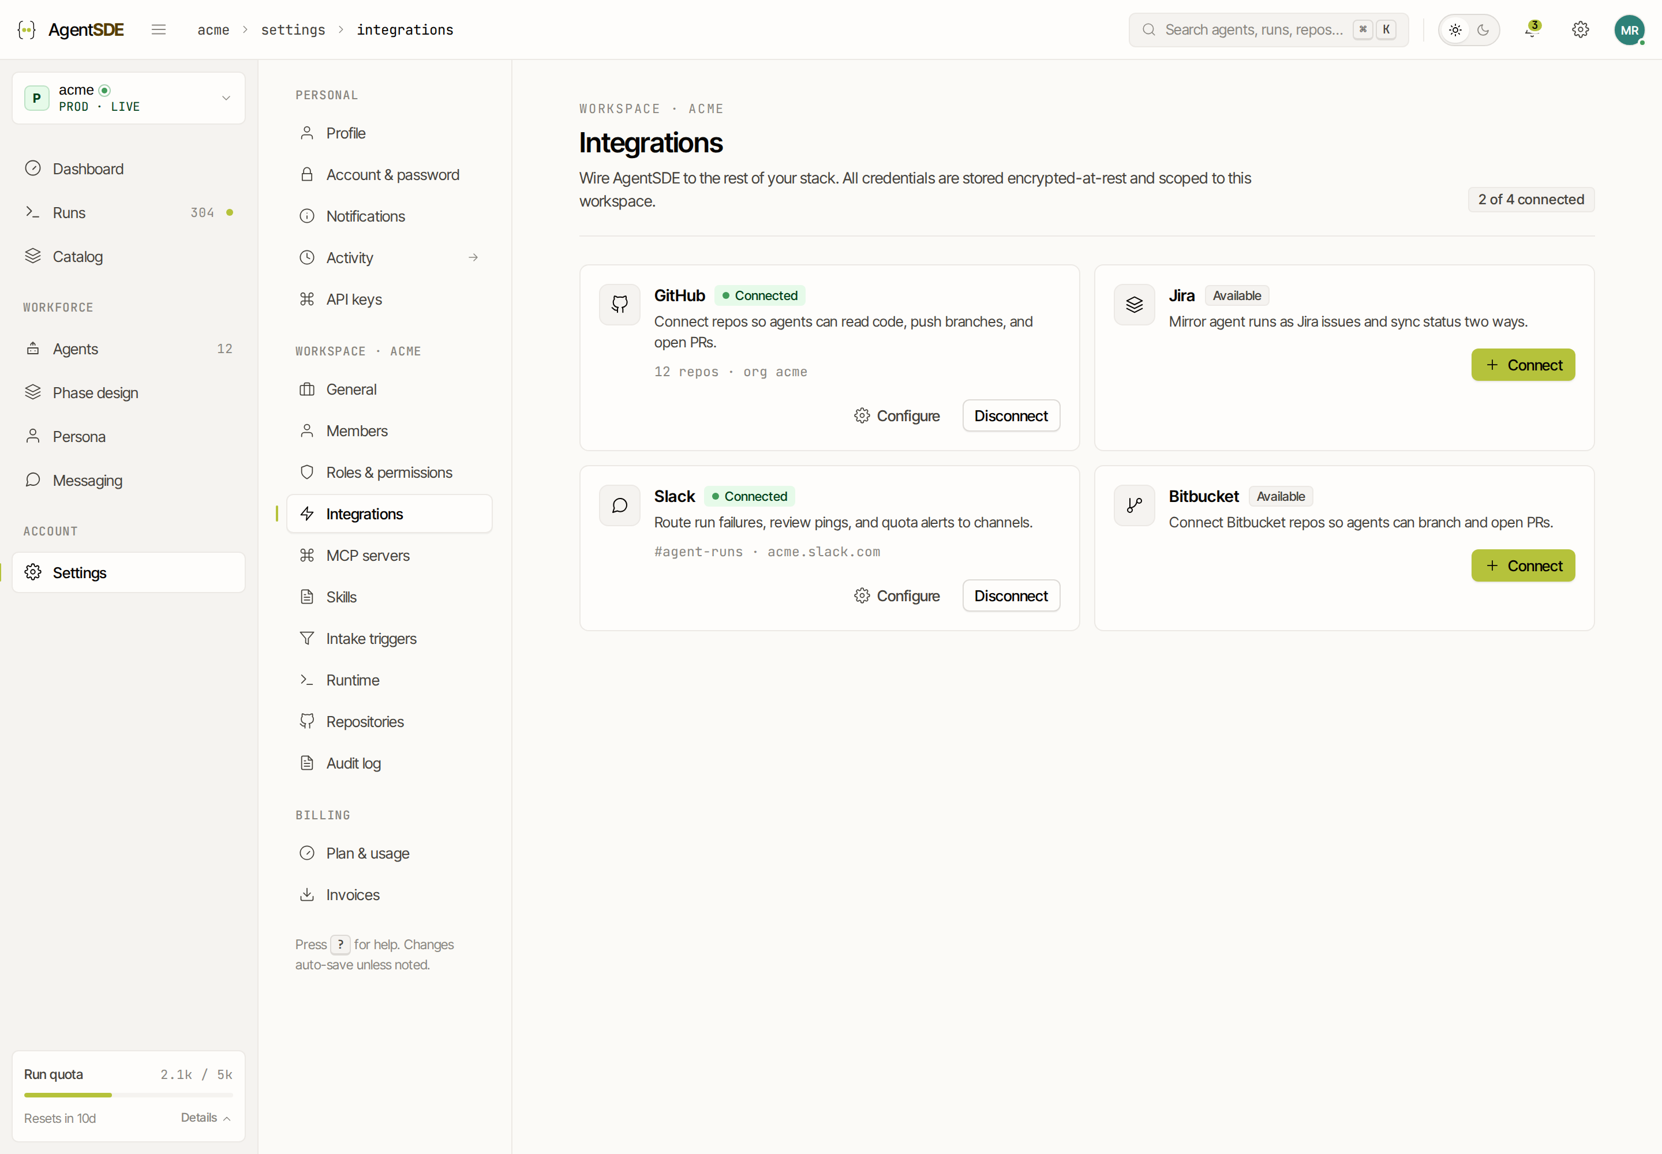Image resolution: width=1662 pixels, height=1154 pixels.
Task: Open the MR user avatar
Action: [1630, 29]
